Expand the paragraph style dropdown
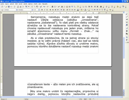 tap(17, 10)
